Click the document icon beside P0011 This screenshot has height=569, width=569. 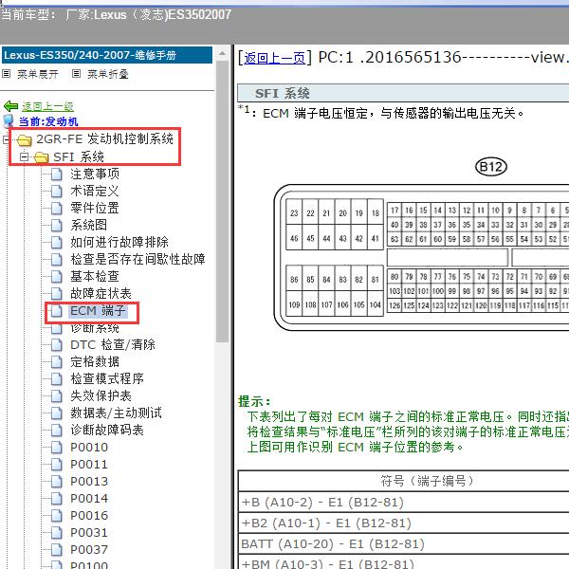57,464
